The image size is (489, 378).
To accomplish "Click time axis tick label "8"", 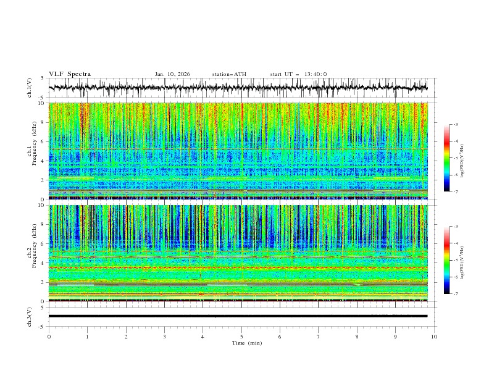I will (357, 337).
